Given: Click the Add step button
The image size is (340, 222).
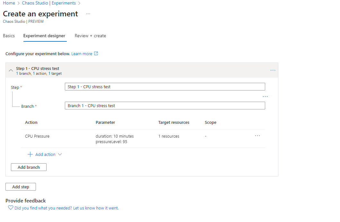Looking at the screenshot, I should click(x=21, y=187).
